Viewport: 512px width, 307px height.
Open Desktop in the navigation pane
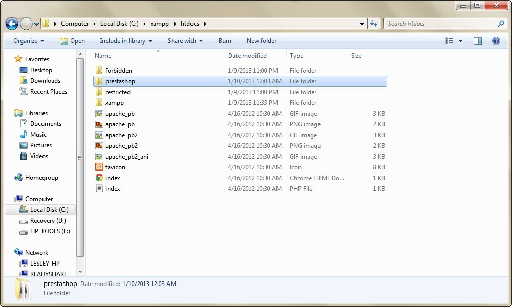tap(41, 70)
